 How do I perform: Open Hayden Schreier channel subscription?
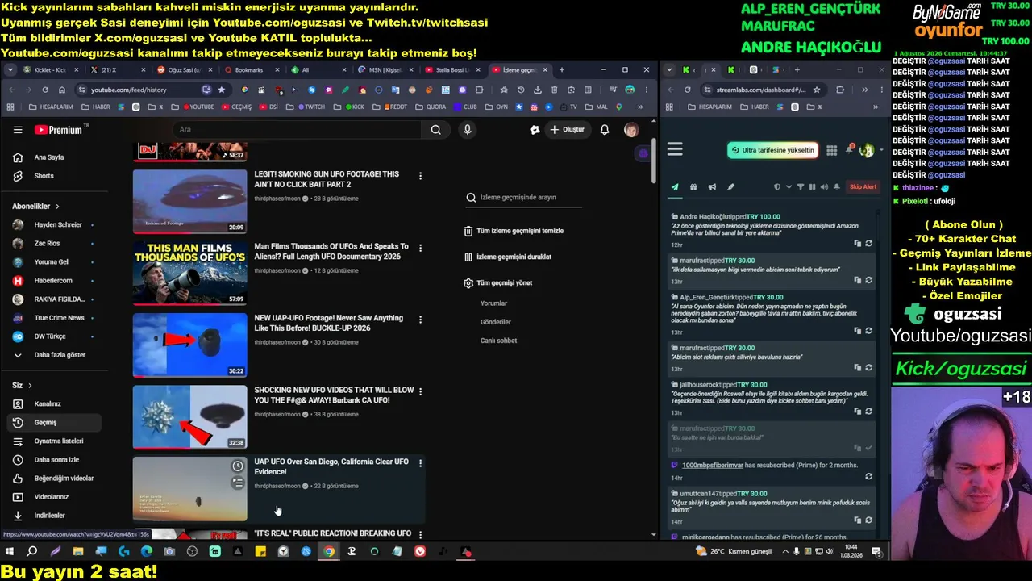click(52, 225)
